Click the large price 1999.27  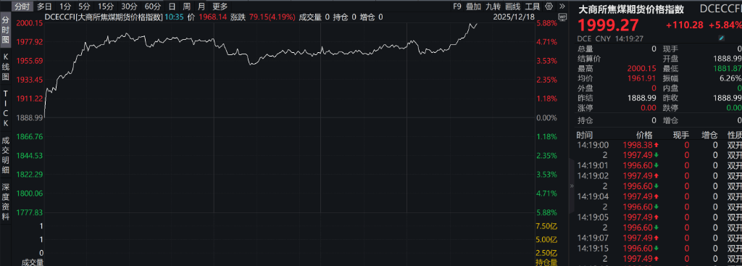coord(608,25)
